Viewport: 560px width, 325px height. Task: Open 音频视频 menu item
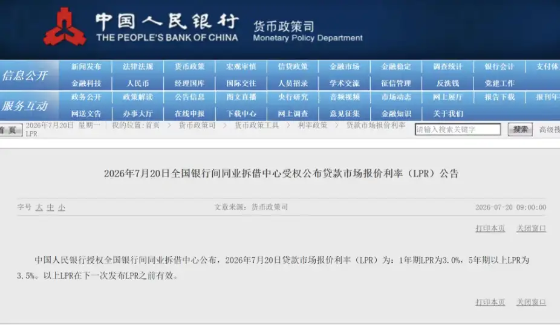point(344,97)
